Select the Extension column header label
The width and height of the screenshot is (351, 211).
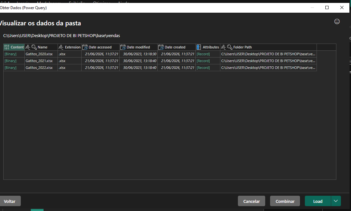[x=72, y=47]
